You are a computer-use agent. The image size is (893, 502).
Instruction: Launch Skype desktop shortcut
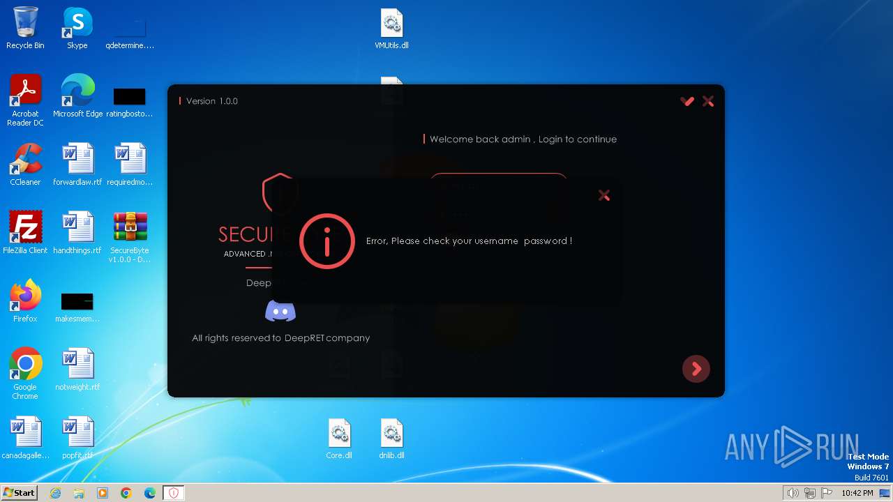coord(77,29)
